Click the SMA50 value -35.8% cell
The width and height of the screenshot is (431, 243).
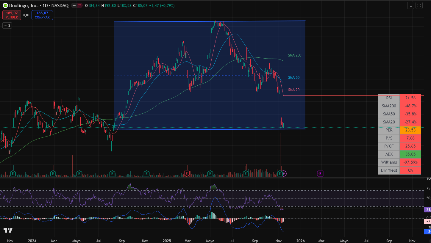tap(410, 114)
